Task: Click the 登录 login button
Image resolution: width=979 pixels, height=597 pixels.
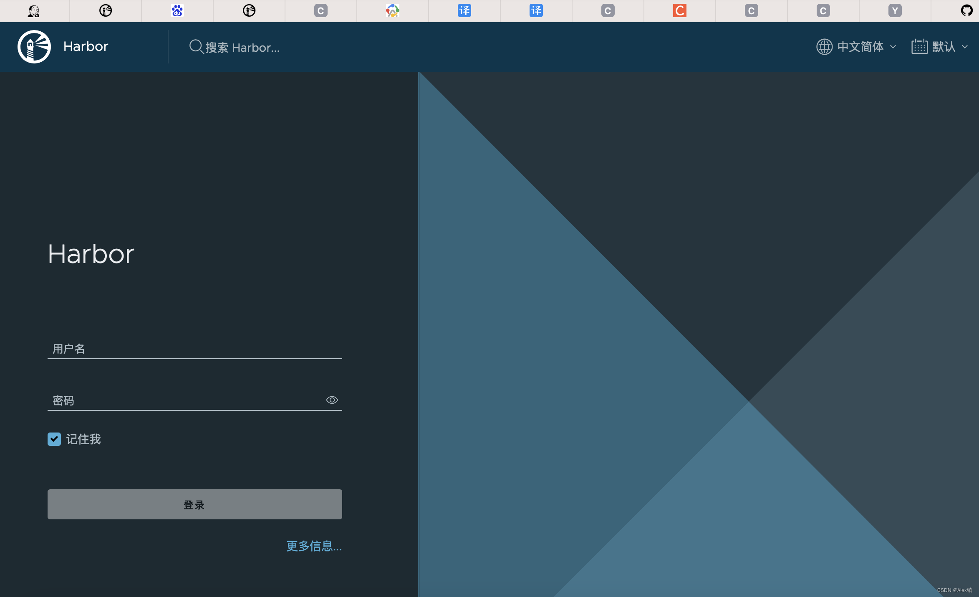Action: [195, 504]
